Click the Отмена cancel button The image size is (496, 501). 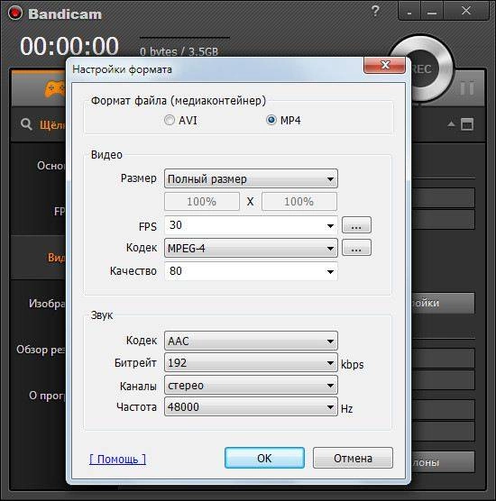pos(353,458)
